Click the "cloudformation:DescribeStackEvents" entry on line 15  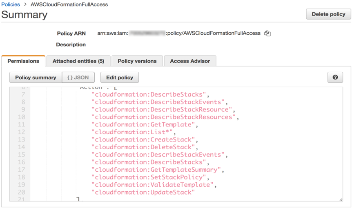point(158,155)
